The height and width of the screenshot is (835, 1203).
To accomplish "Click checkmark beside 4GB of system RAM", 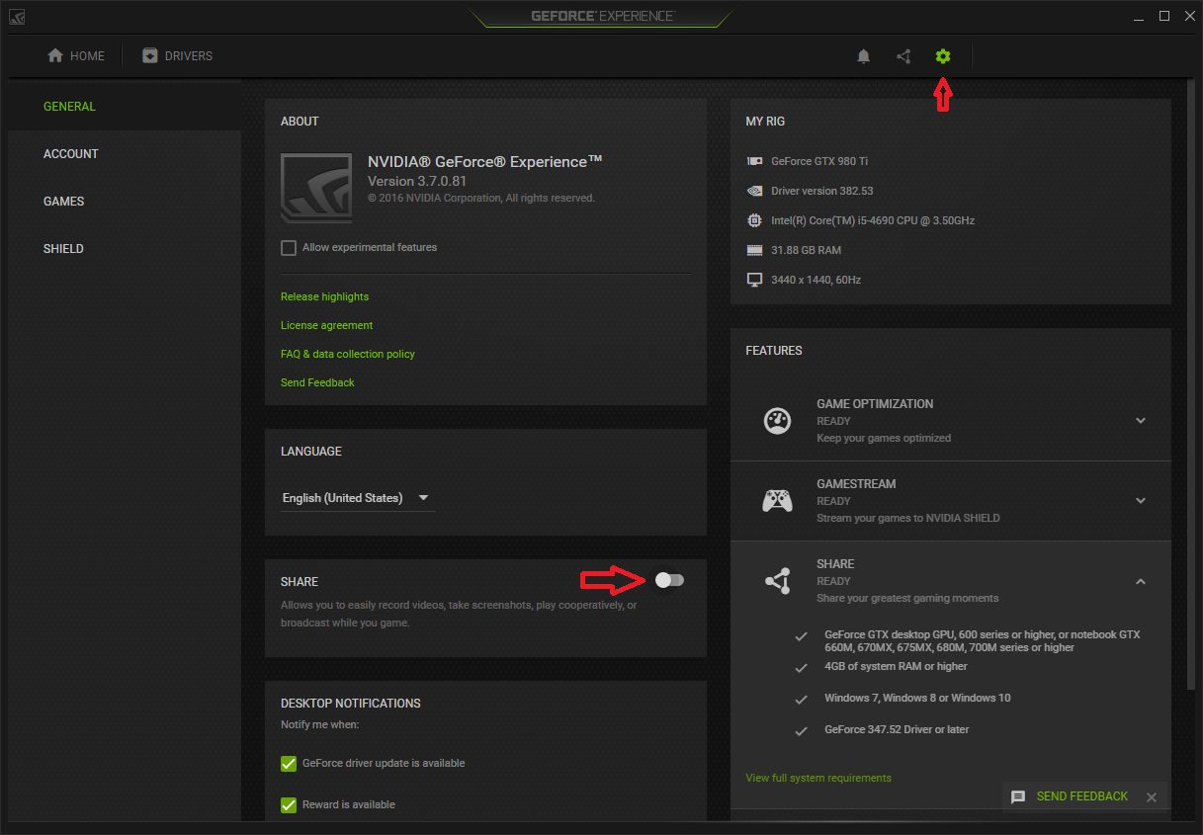I will pyautogui.click(x=802, y=668).
